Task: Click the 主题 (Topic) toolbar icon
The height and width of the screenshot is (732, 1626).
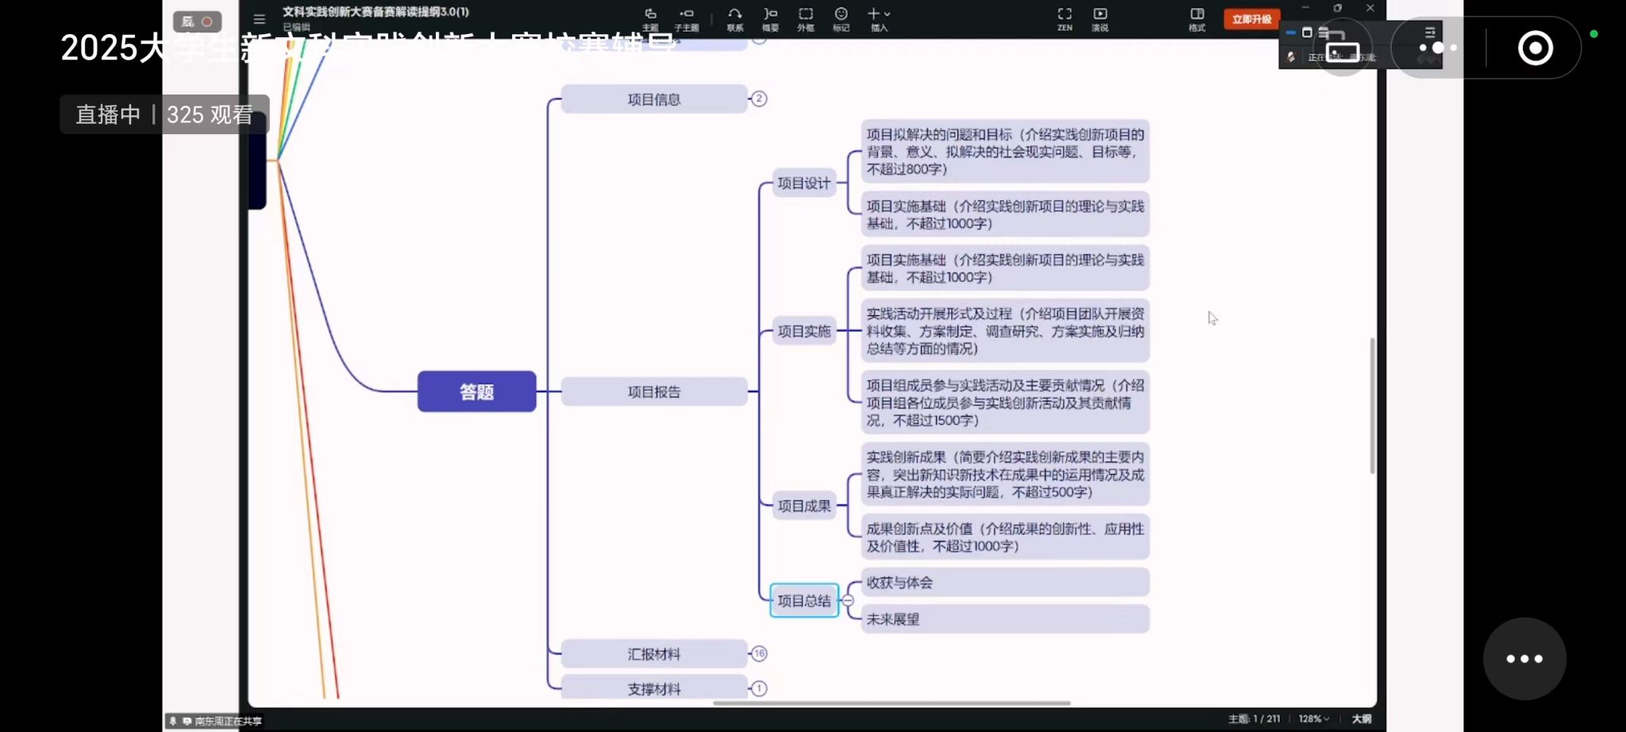Action: point(650,17)
